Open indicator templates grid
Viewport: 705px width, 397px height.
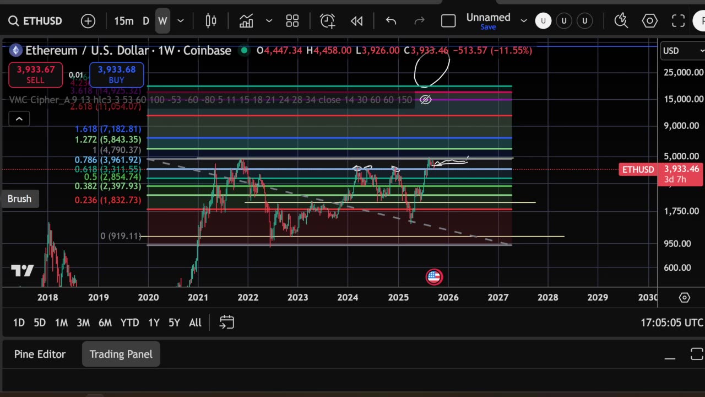click(x=292, y=21)
